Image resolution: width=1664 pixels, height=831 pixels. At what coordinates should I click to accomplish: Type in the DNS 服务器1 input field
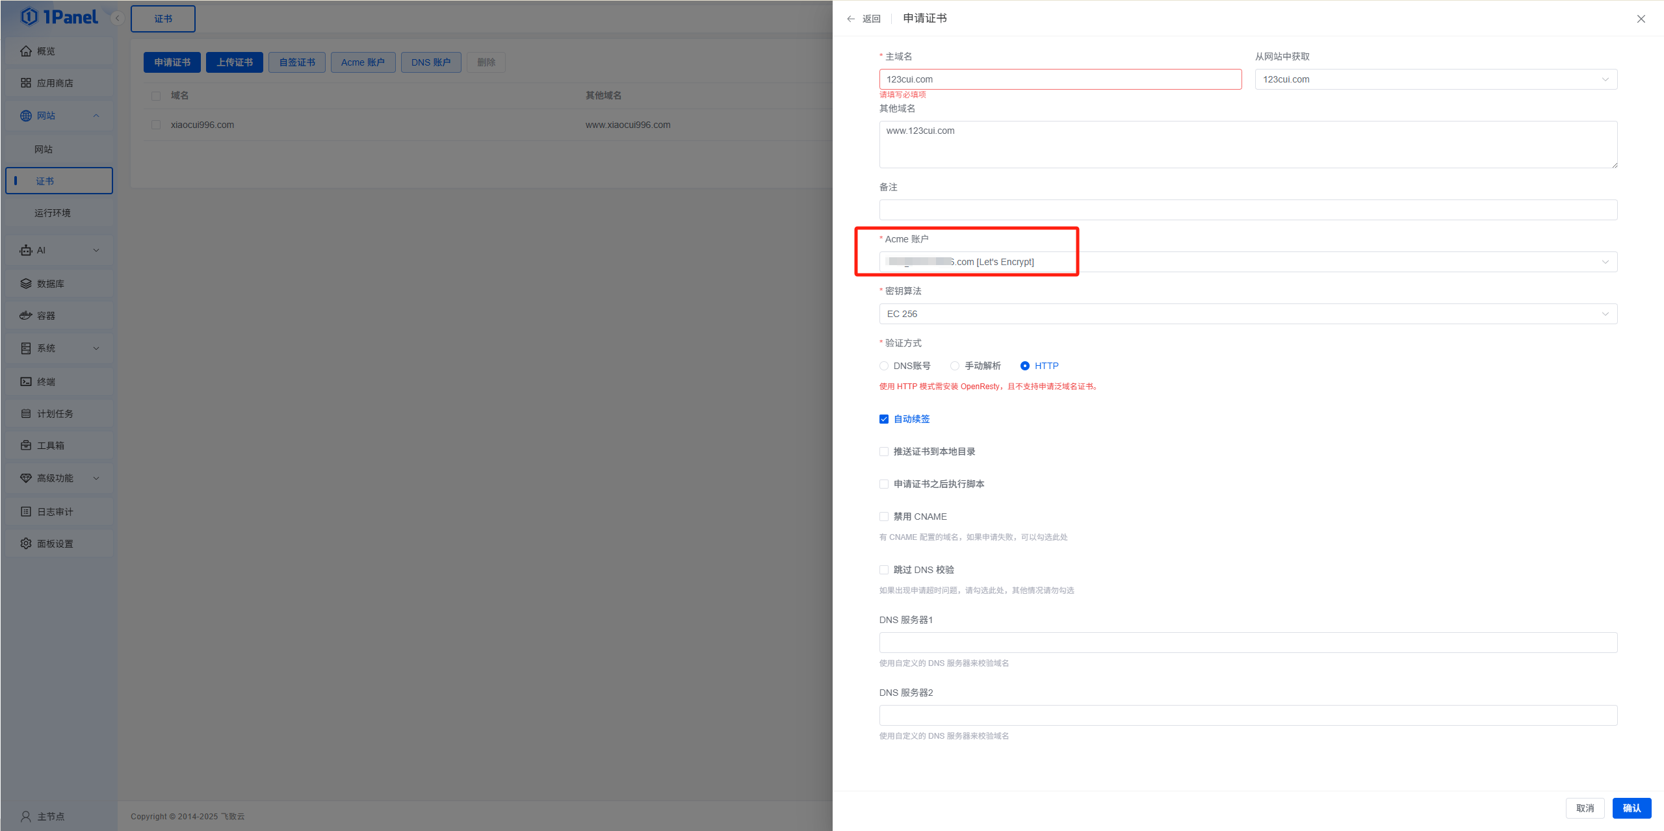[1247, 642]
